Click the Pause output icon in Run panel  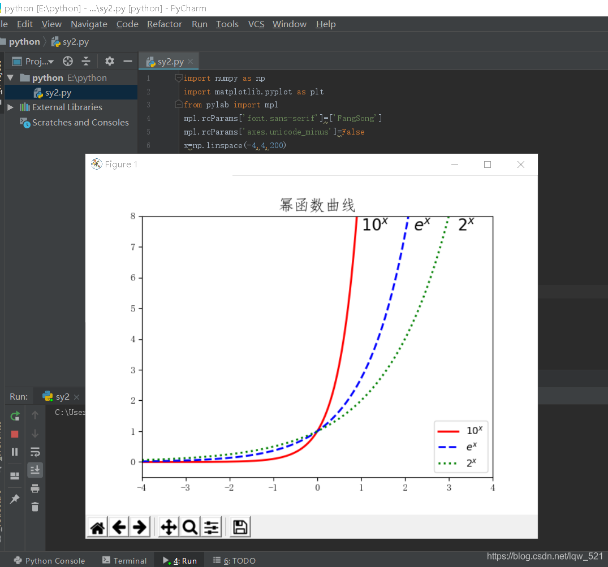[x=15, y=452]
